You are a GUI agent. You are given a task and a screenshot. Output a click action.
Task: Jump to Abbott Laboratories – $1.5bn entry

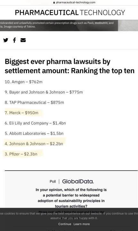(x=34, y=133)
